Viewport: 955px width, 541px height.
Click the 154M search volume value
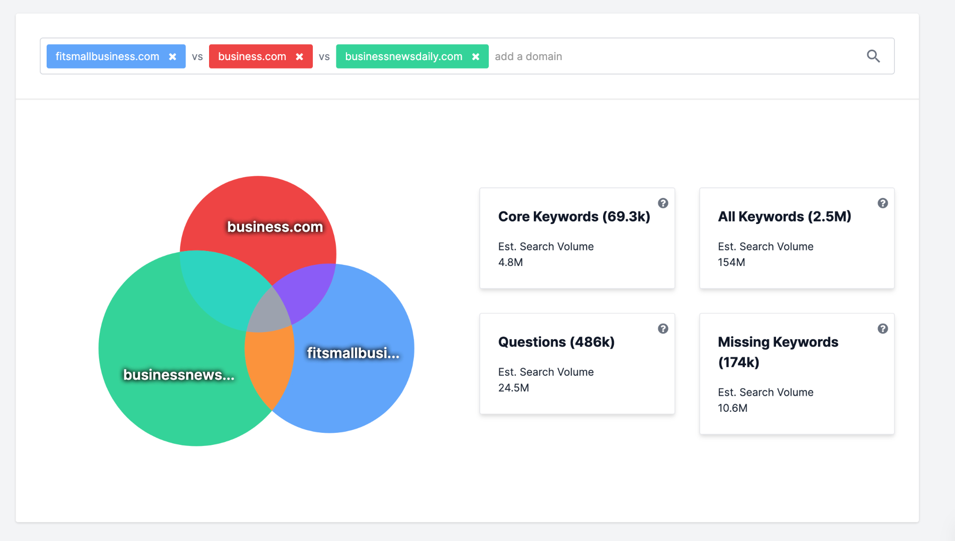(731, 262)
